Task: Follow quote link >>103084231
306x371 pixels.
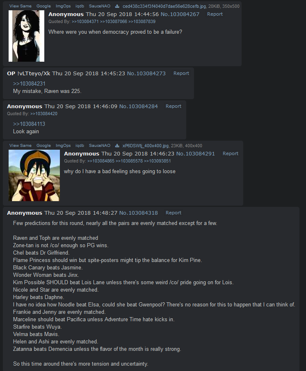Action: click(x=29, y=84)
